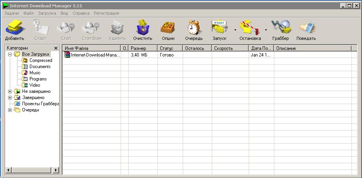Sort by Имя Файла column header
Screen dimensions: 362x178
pos(92,48)
